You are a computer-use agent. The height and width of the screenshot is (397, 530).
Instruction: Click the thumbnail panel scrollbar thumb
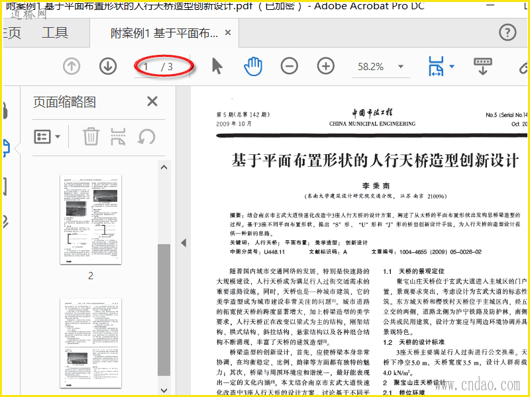tap(164, 310)
